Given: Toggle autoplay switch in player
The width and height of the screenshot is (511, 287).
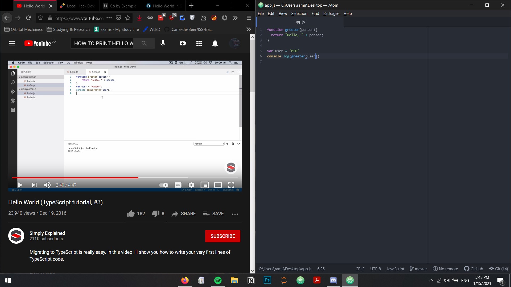Looking at the screenshot, I should (163, 185).
